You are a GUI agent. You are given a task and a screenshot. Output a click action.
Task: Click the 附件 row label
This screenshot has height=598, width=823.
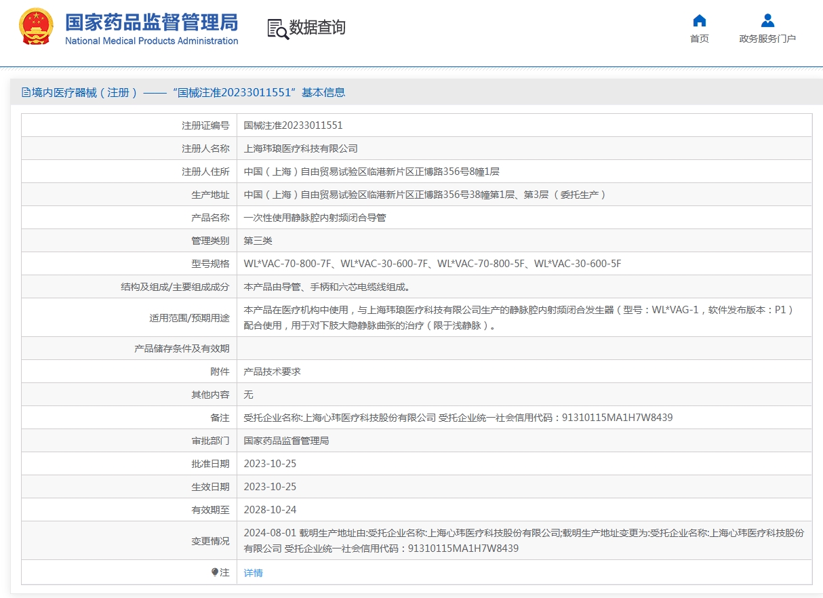(x=220, y=372)
